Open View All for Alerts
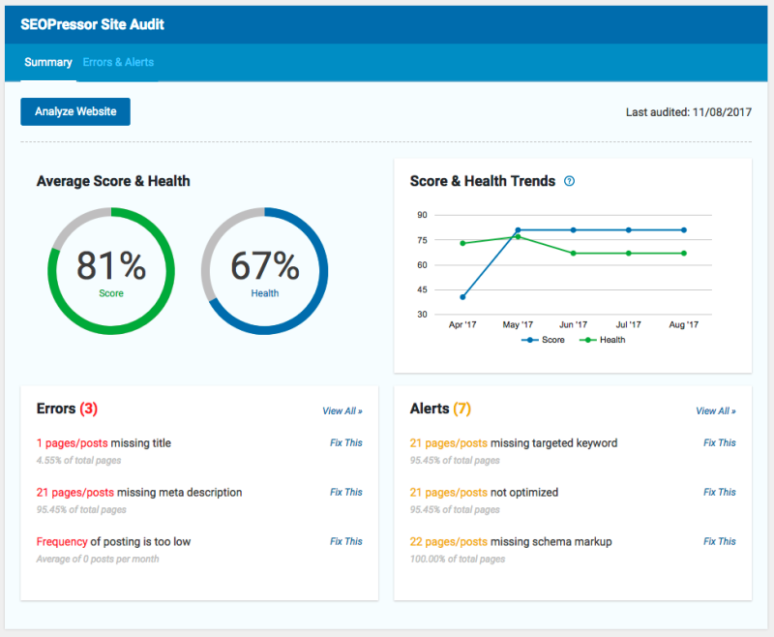This screenshot has width=774, height=637. [x=716, y=410]
